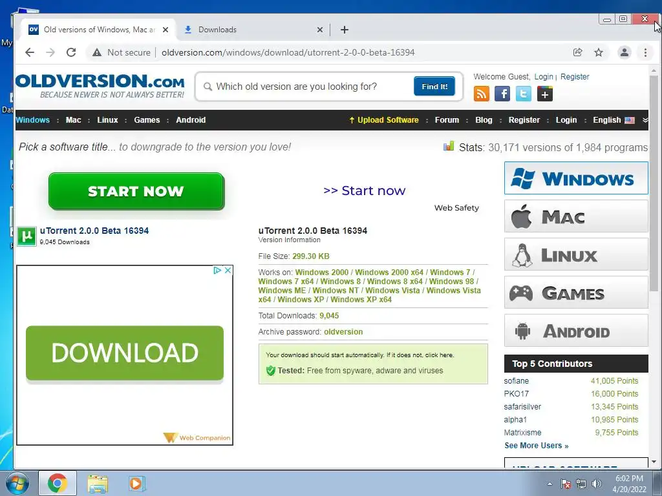Open the ANDROID category sidebar button

click(576, 330)
